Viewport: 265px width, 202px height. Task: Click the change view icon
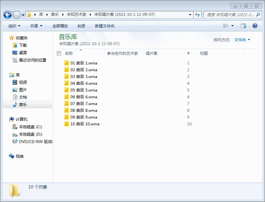coord(226,26)
